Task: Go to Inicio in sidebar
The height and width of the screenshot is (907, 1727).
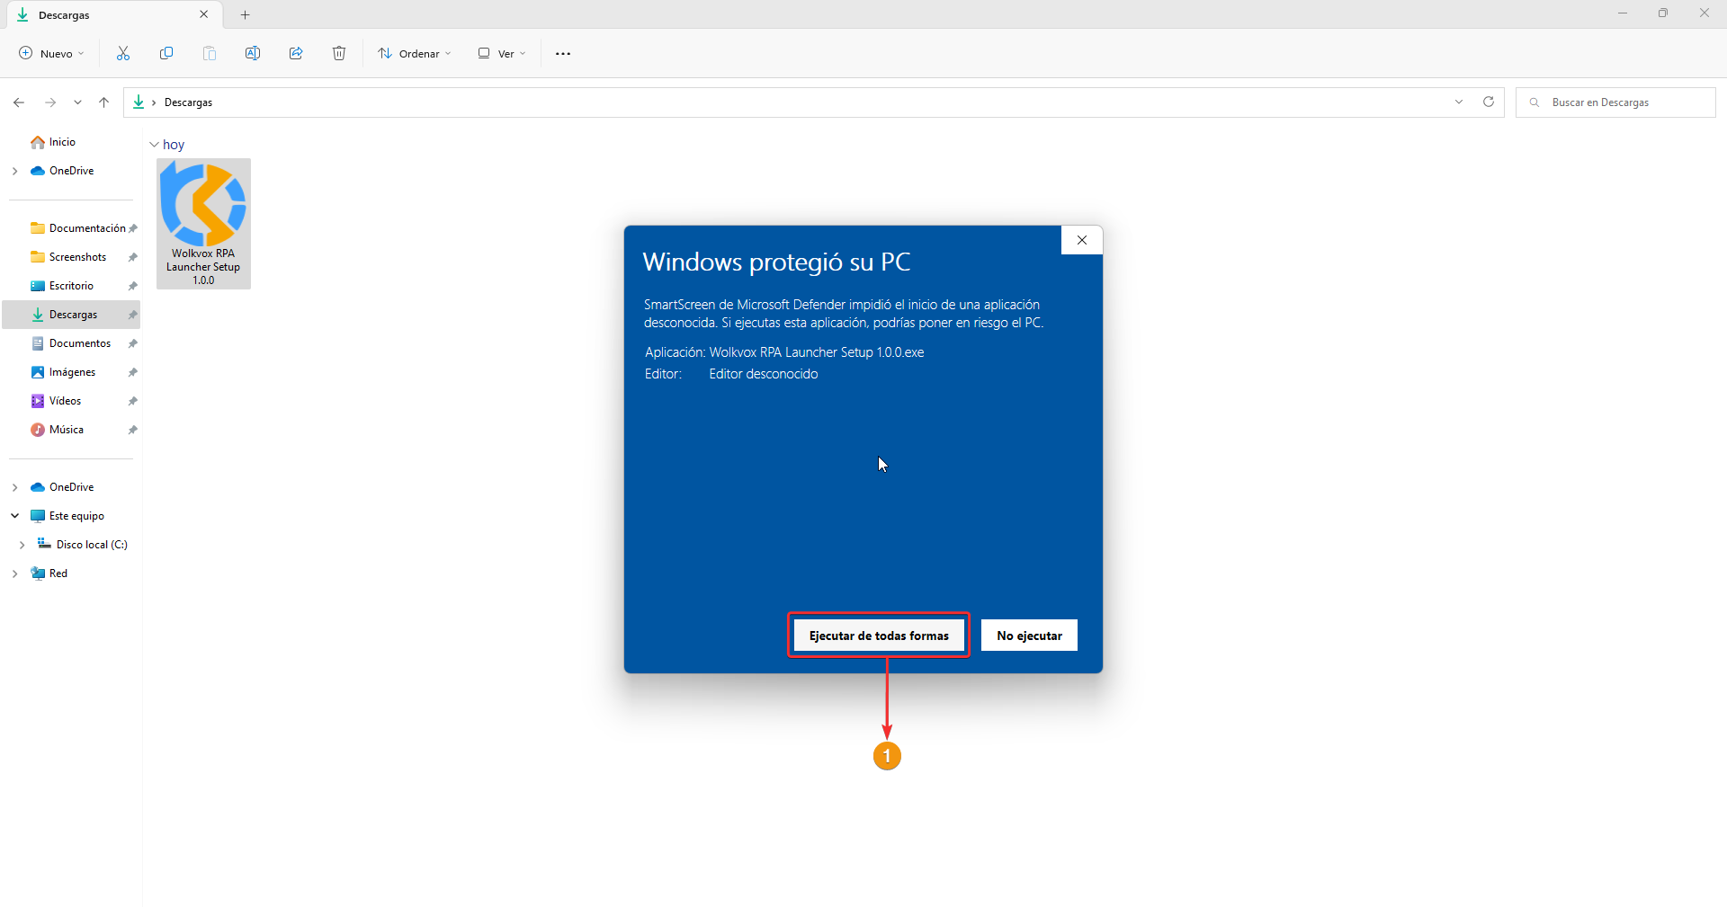Action: point(62,142)
